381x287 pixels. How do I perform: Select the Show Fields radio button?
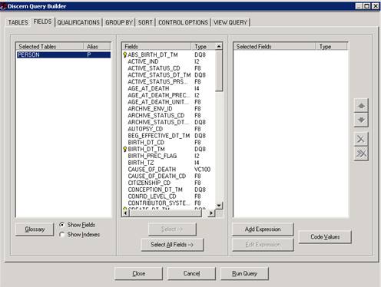(x=61, y=225)
